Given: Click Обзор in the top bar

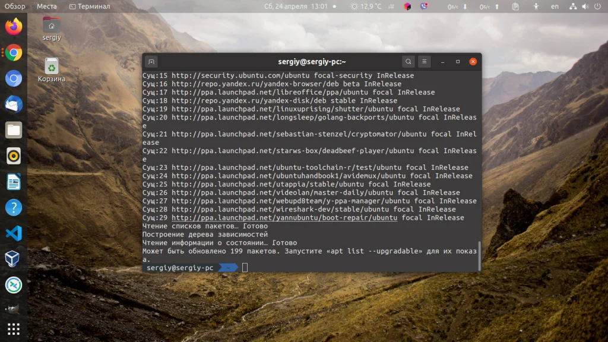Looking at the screenshot, I should (x=16, y=6).
